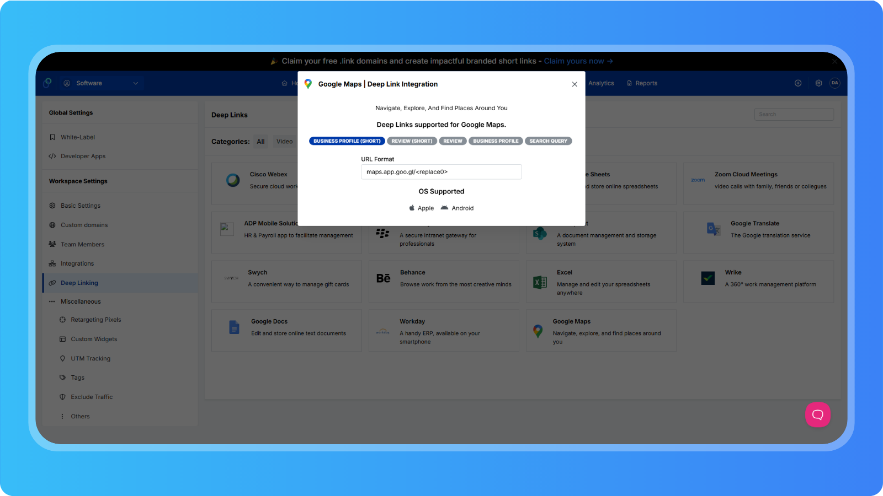
Task: Follow the 'Claim yours now' link
Action: click(578, 61)
